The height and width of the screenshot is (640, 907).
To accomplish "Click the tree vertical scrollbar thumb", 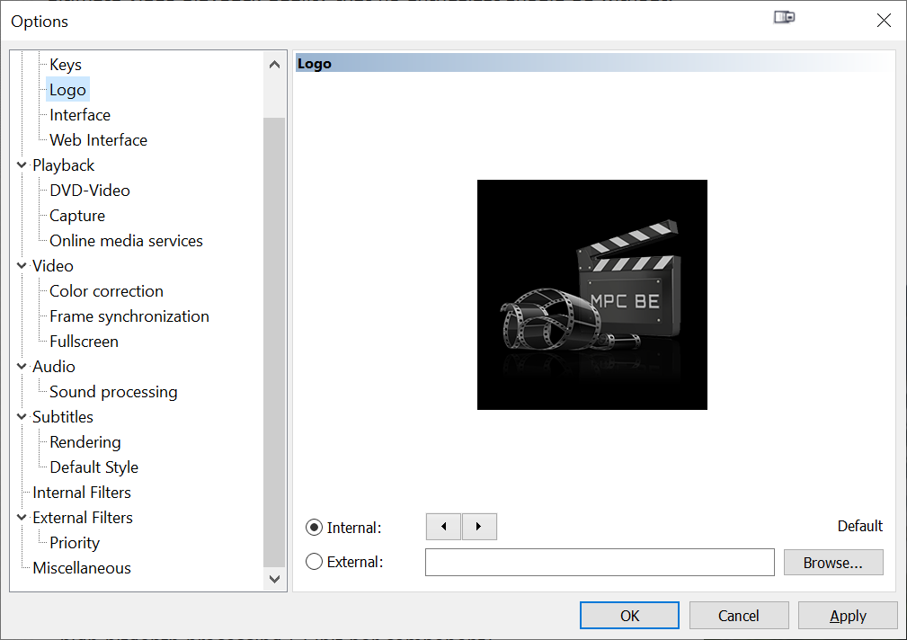I will pyautogui.click(x=275, y=342).
